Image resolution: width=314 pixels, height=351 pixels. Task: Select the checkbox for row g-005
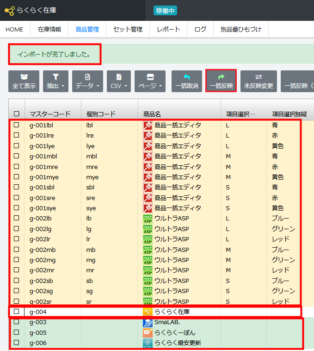click(17, 332)
